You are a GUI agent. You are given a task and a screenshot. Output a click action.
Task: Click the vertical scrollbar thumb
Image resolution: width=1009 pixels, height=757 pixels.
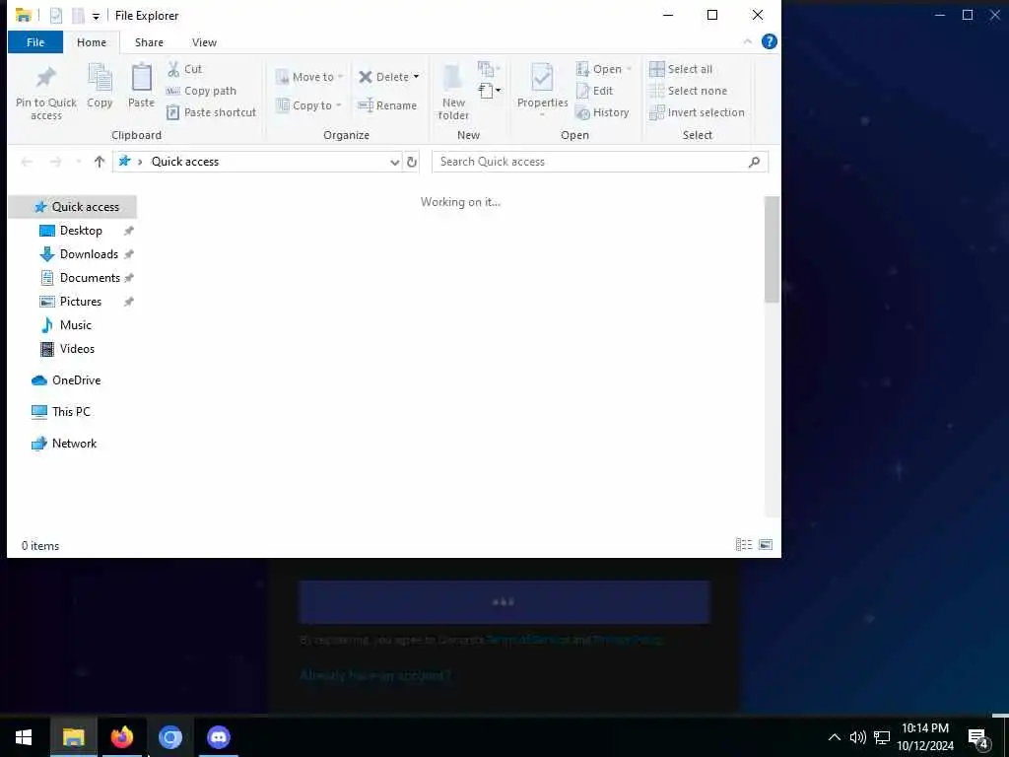click(772, 249)
